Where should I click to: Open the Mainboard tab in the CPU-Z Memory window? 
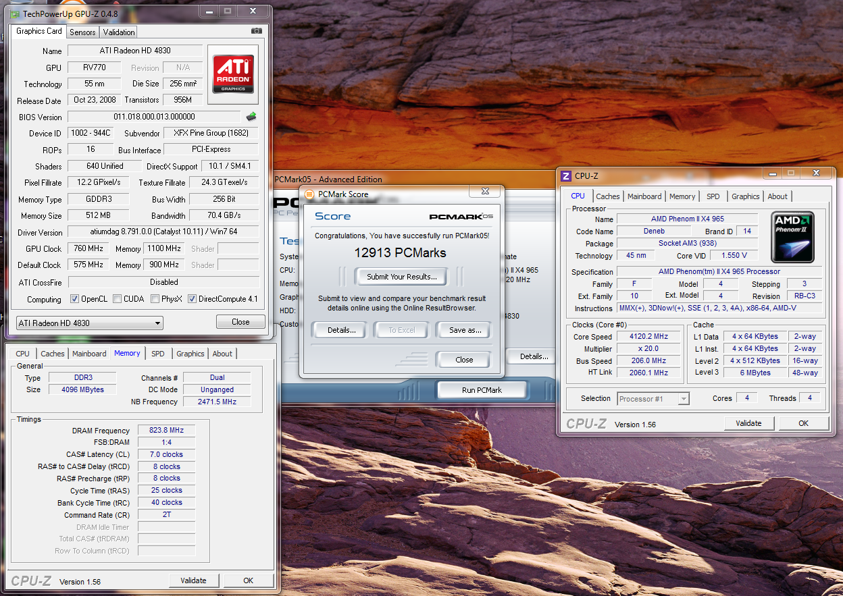click(x=89, y=354)
